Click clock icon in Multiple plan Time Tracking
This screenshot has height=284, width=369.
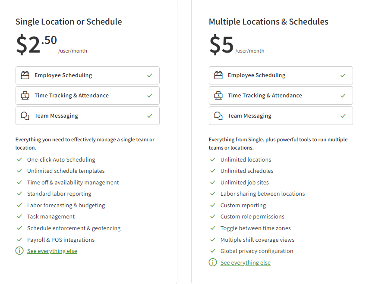tap(218, 96)
